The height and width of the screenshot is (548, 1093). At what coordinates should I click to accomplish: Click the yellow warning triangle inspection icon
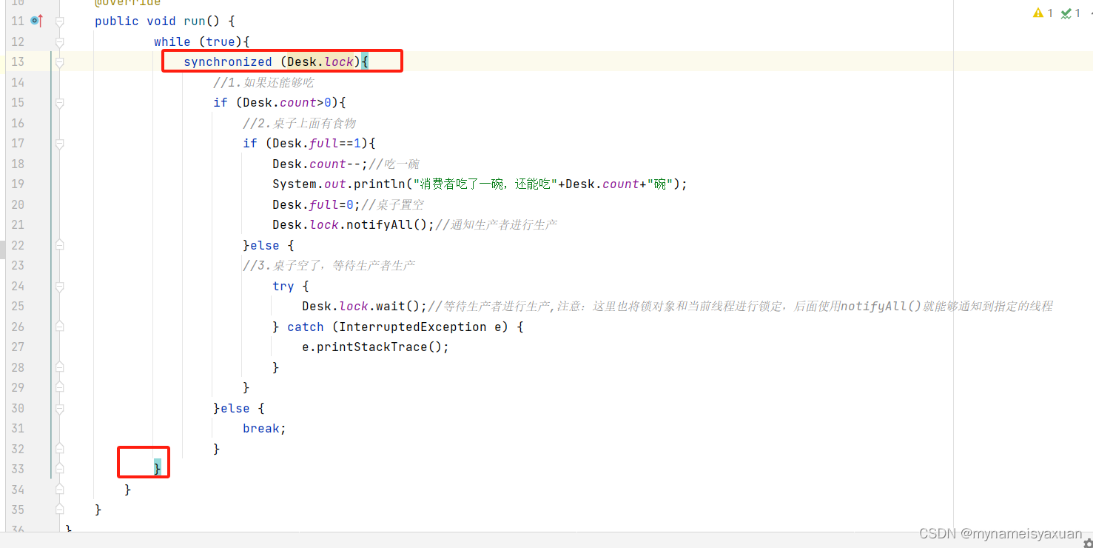[1040, 13]
